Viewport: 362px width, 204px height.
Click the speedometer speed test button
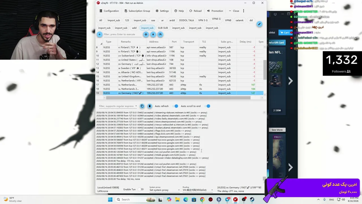point(160,34)
